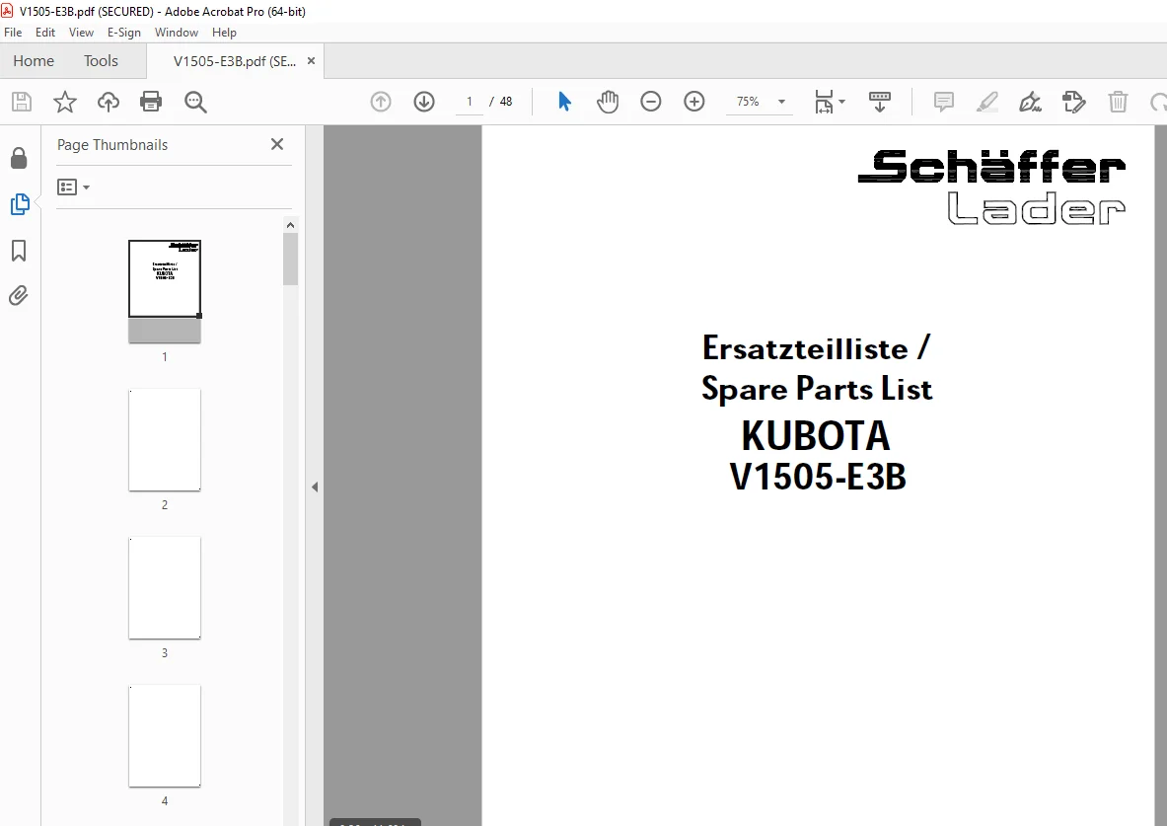Add document to starred files

pos(65,102)
